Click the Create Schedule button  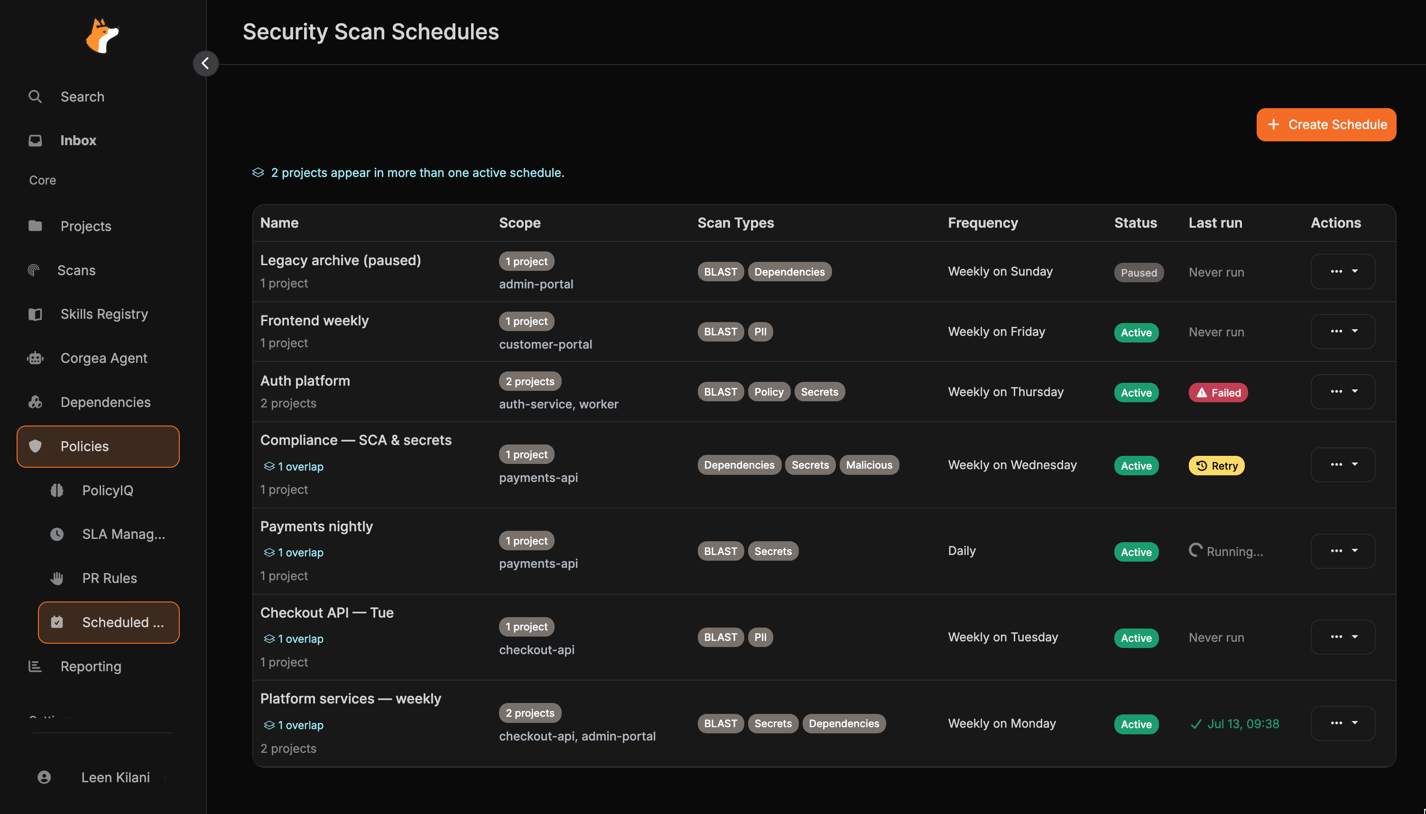coord(1326,125)
